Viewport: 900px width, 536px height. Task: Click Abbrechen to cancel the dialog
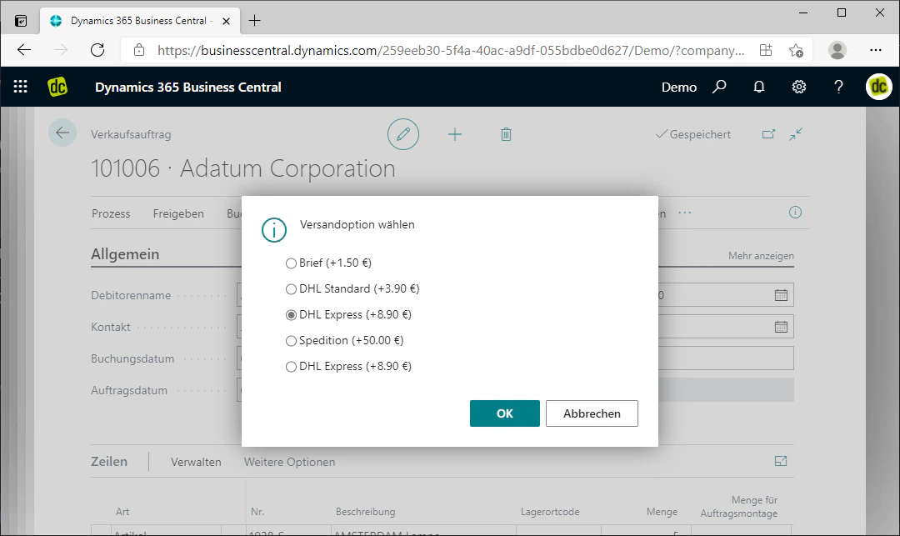click(x=592, y=413)
